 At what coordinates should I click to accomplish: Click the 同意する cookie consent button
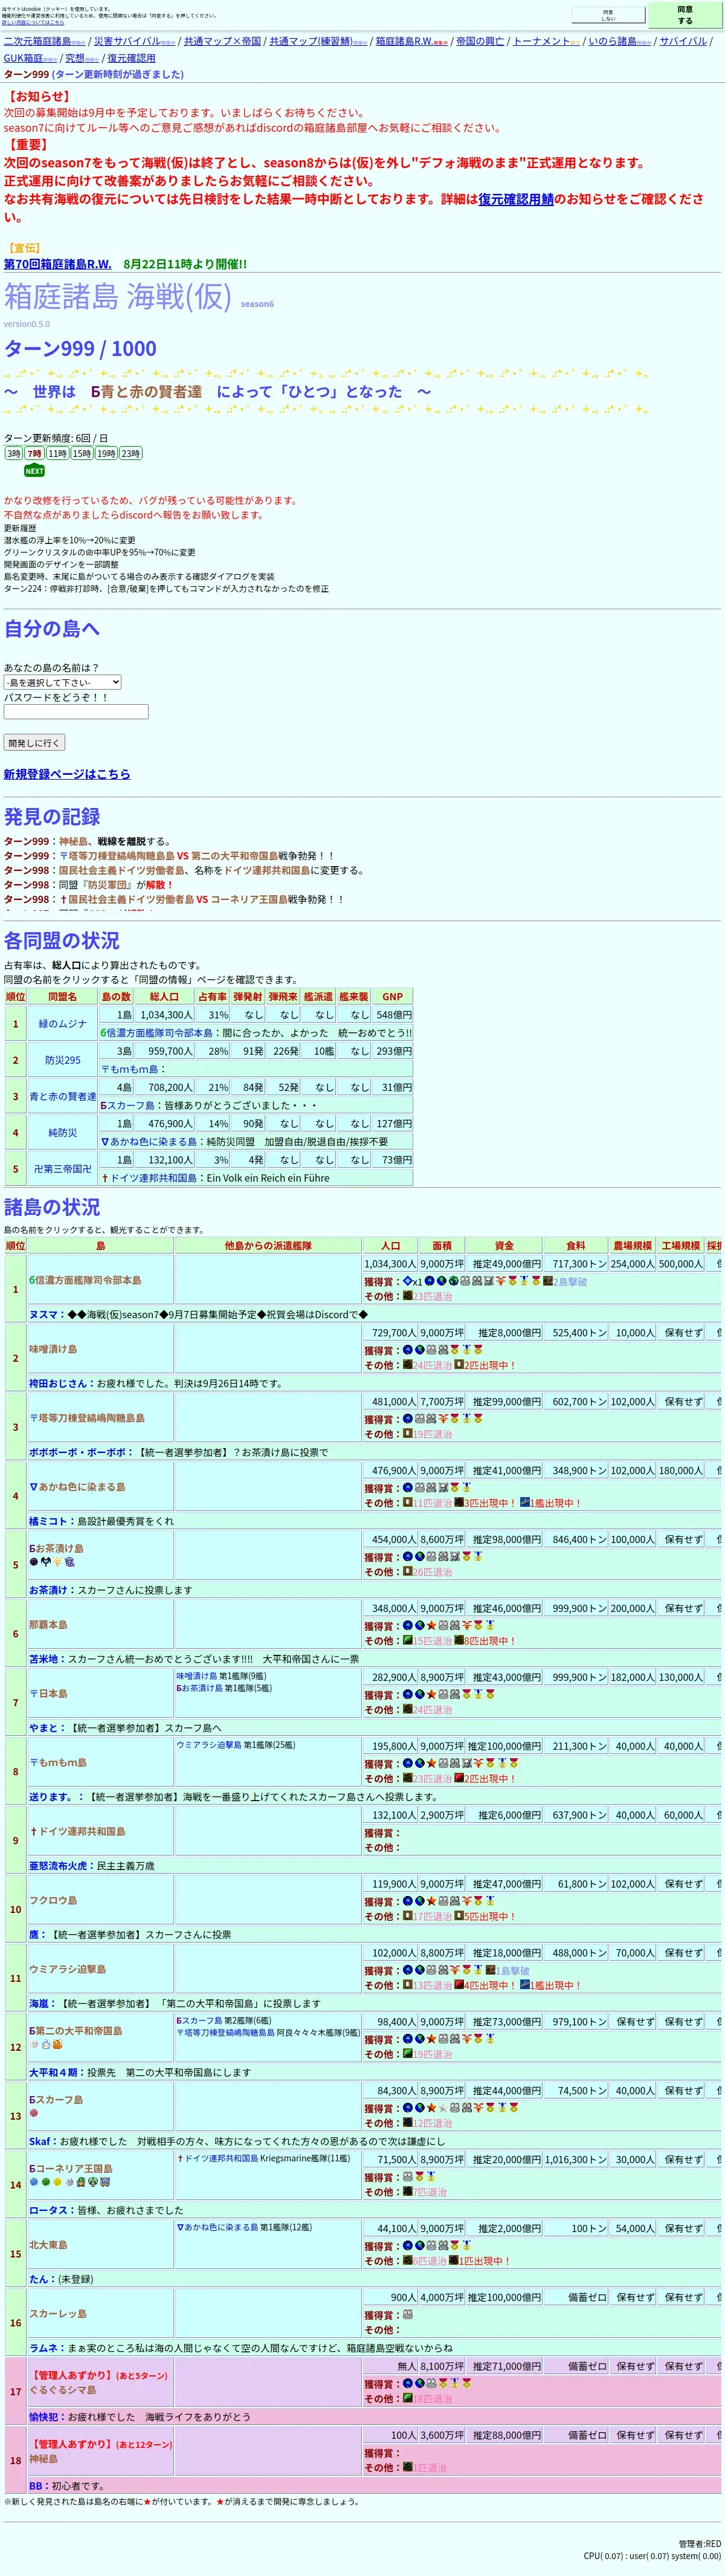pyautogui.click(x=685, y=15)
